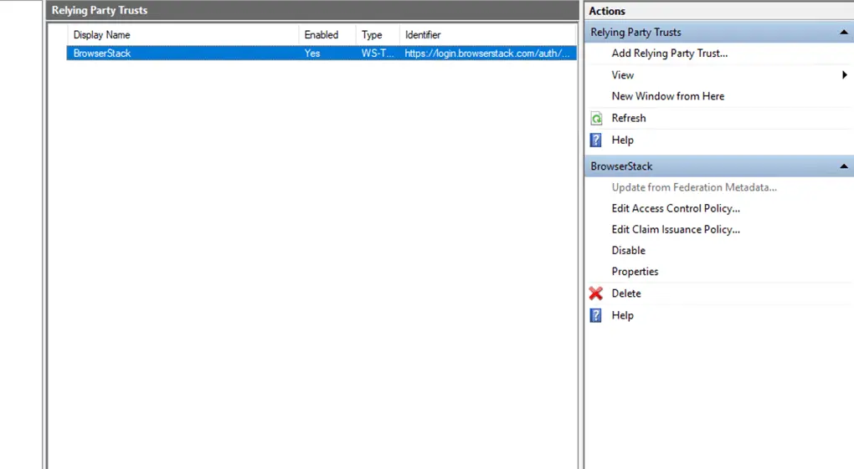Click the green Refresh icon
The image size is (854, 469).
(596, 119)
